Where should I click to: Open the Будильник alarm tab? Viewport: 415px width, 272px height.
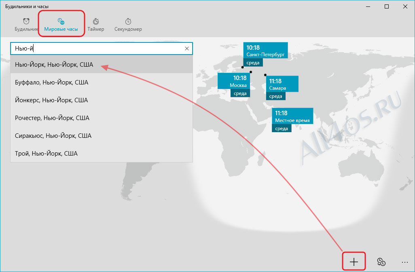[26, 25]
